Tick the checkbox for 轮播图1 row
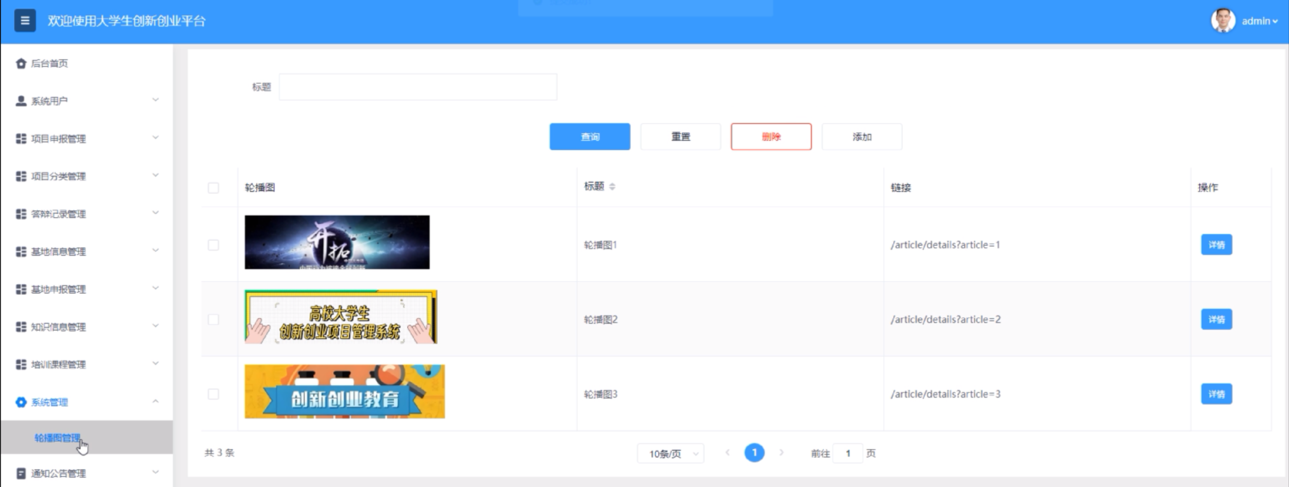 (x=213, y=245)
